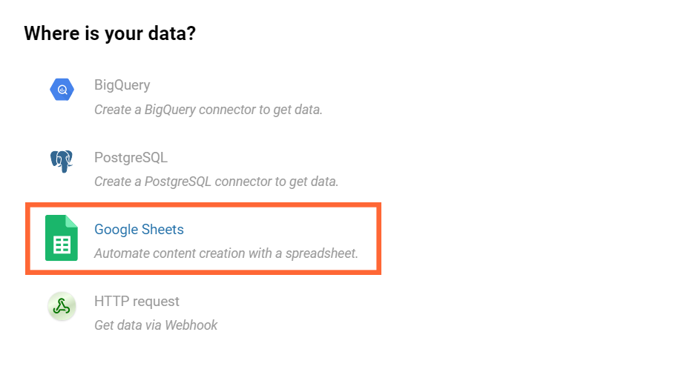This screenshot has height=372, width=693.
Task: Choose the BigQuery title text
Action: point(122,85)
